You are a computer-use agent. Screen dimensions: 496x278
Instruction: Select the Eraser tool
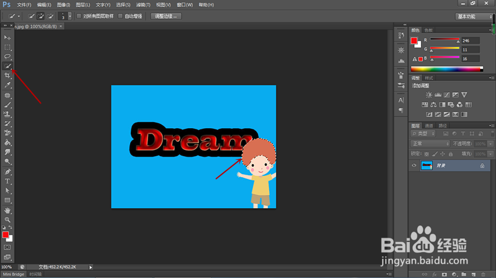[x=7, y=133]
